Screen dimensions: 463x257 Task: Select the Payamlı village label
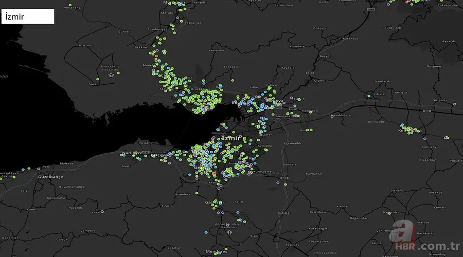click(75, 208)
